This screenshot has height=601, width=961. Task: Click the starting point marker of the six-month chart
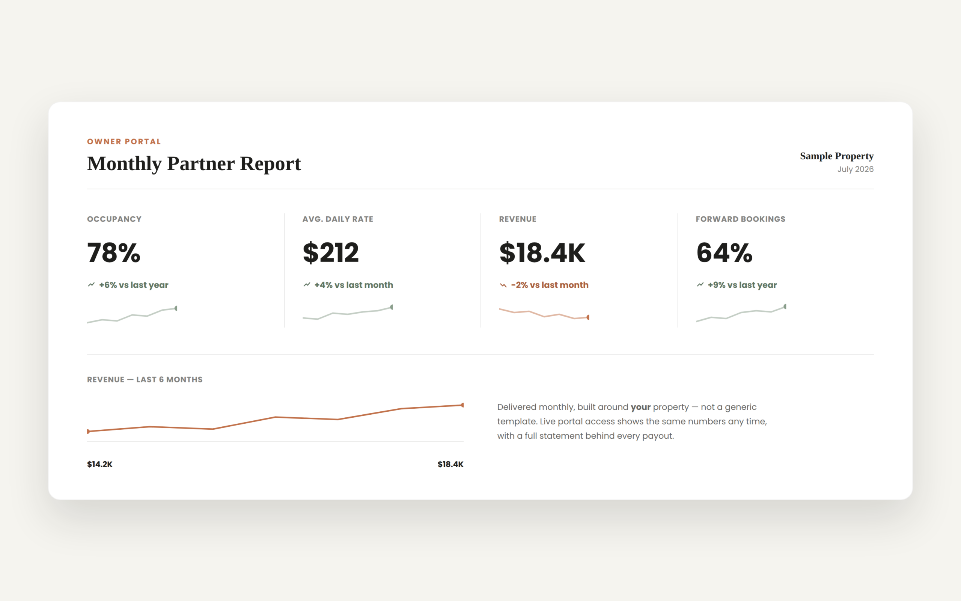point(89,431)
